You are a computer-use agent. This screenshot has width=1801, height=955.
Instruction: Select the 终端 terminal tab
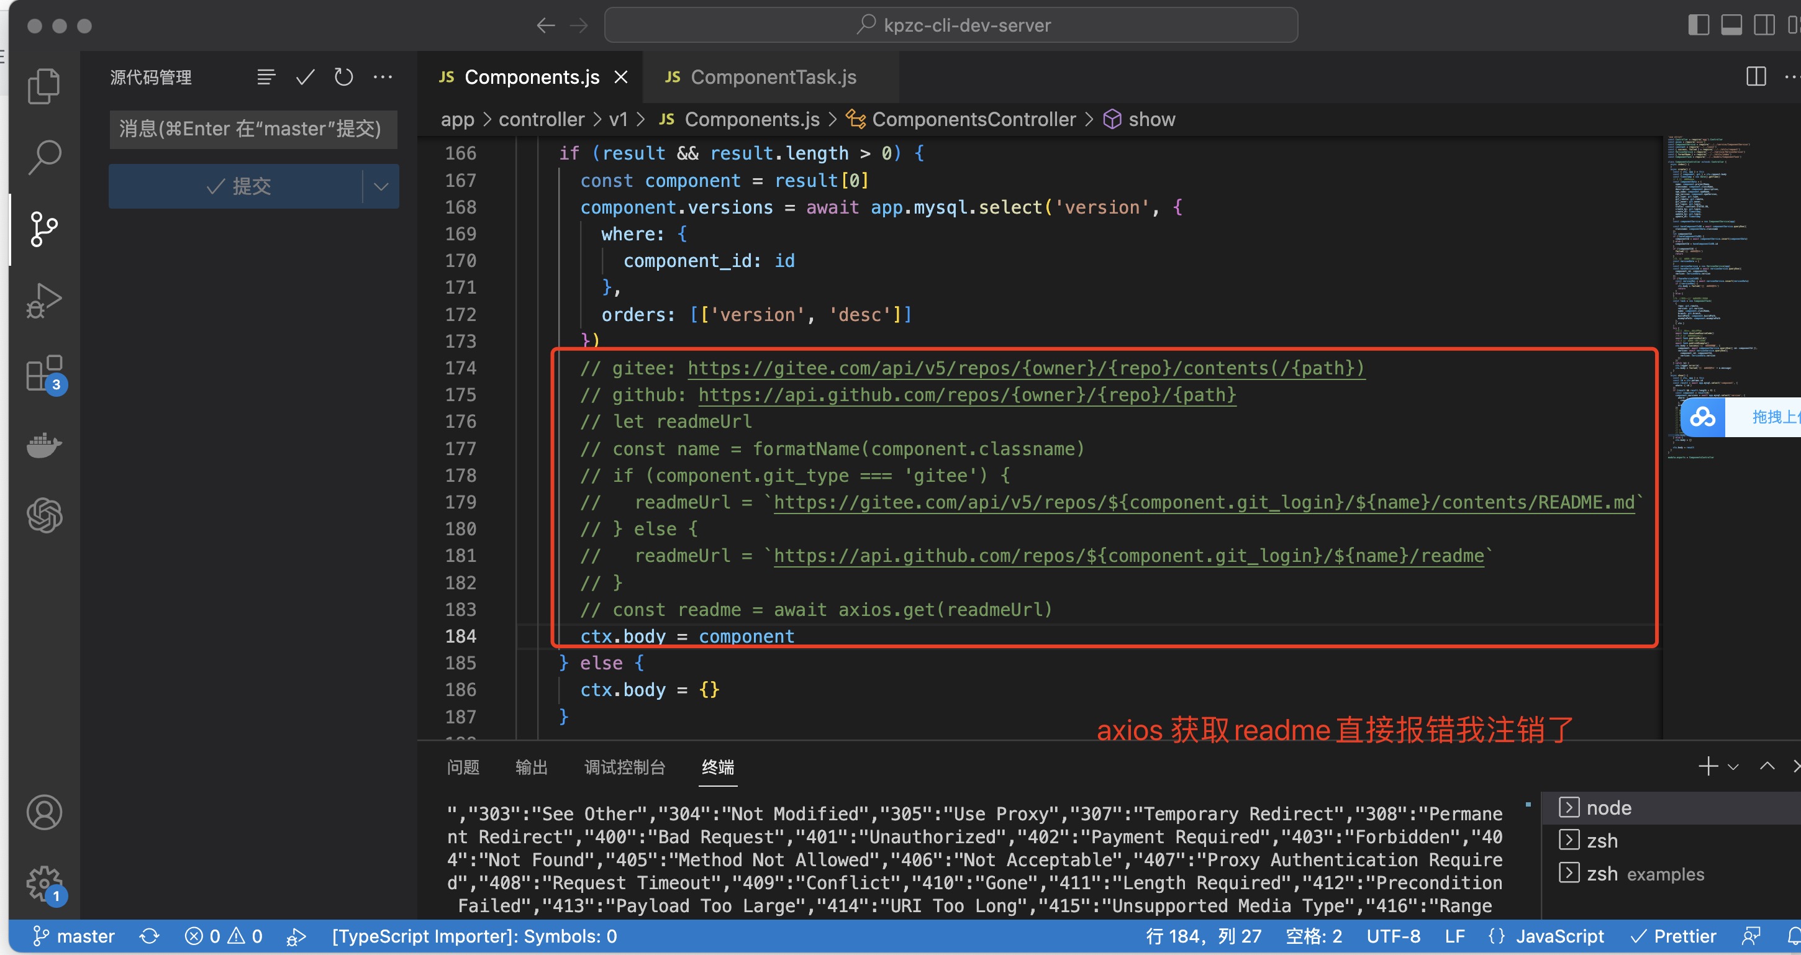(717, 767)
